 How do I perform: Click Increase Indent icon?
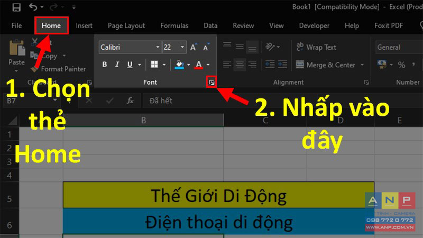[282, 65]
